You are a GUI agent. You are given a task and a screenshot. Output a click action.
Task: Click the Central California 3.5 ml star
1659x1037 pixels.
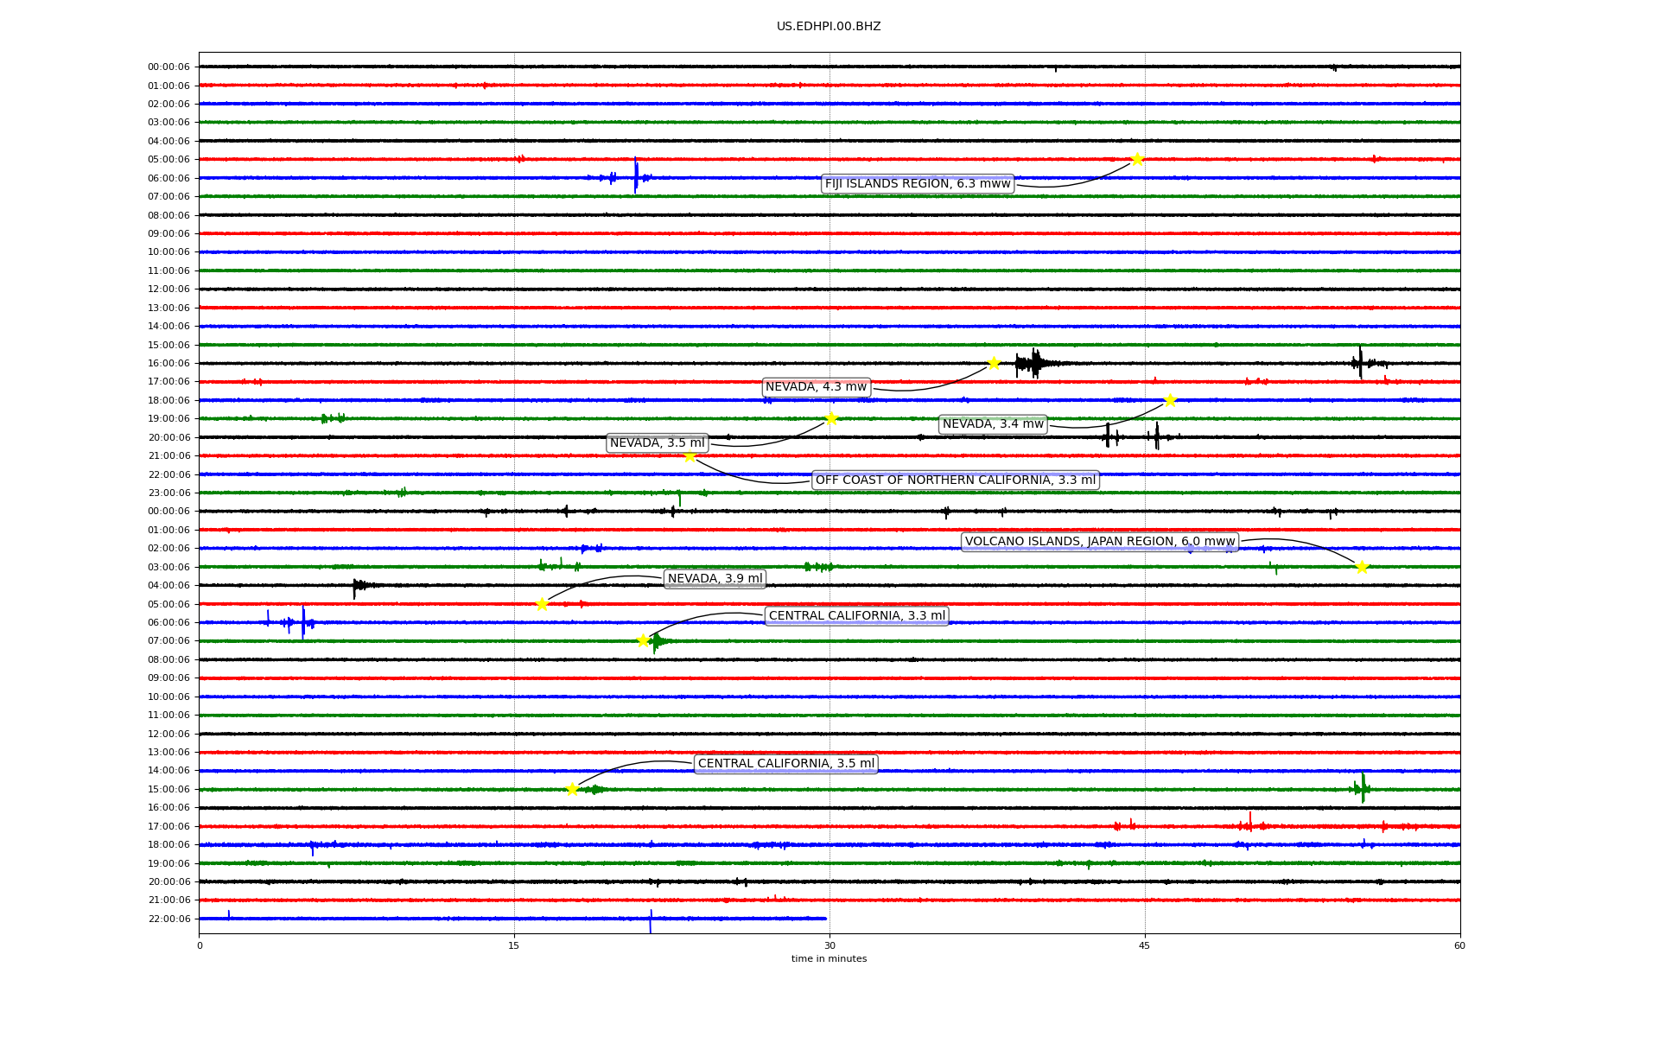(x=572, y=789)
